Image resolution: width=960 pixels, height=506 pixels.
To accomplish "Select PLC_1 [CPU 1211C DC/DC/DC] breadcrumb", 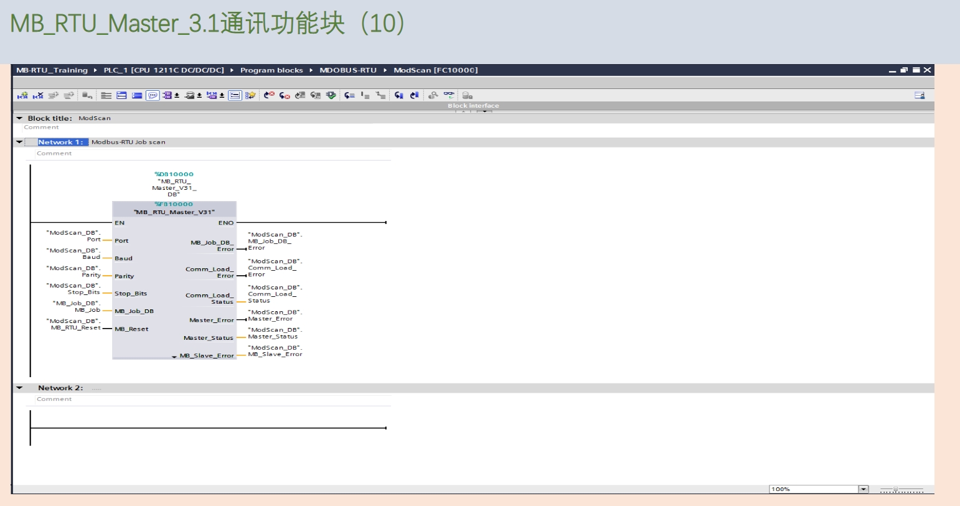I will (x=164, y=70).
